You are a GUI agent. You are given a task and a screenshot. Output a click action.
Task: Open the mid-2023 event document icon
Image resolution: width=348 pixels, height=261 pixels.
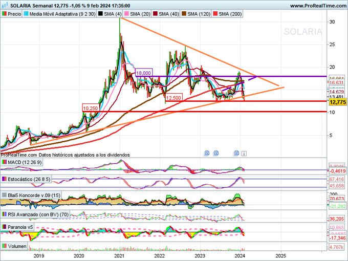pos(216,153)
